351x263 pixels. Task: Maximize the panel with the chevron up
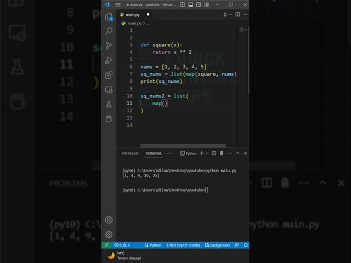click(x=237, y=153)
